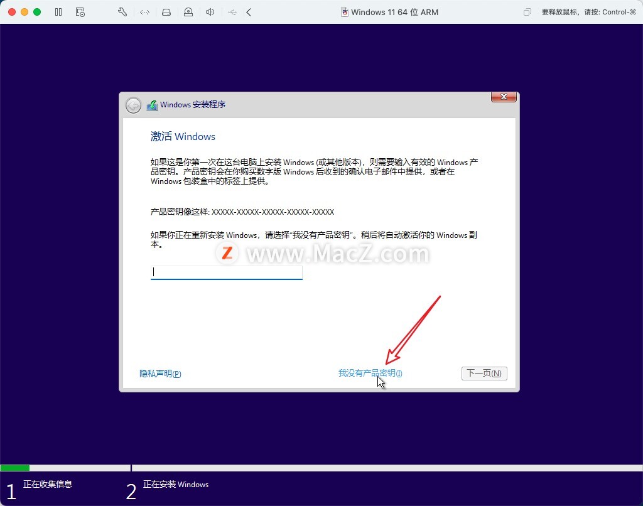
Task: Collapse toolbar devices chevron
Action: 249,12
